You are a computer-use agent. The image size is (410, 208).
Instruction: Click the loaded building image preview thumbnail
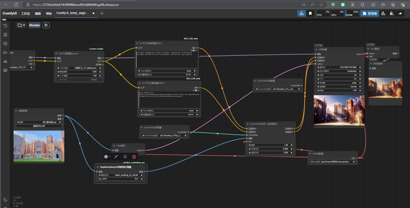point(39,146)
